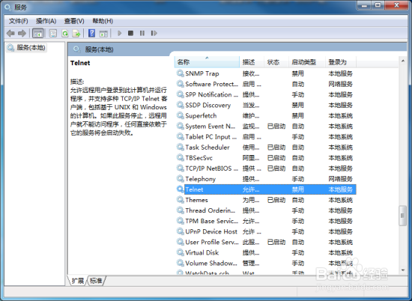
Task: Select the User Profile Serv... service row
Action: click(x=265, y=242)
